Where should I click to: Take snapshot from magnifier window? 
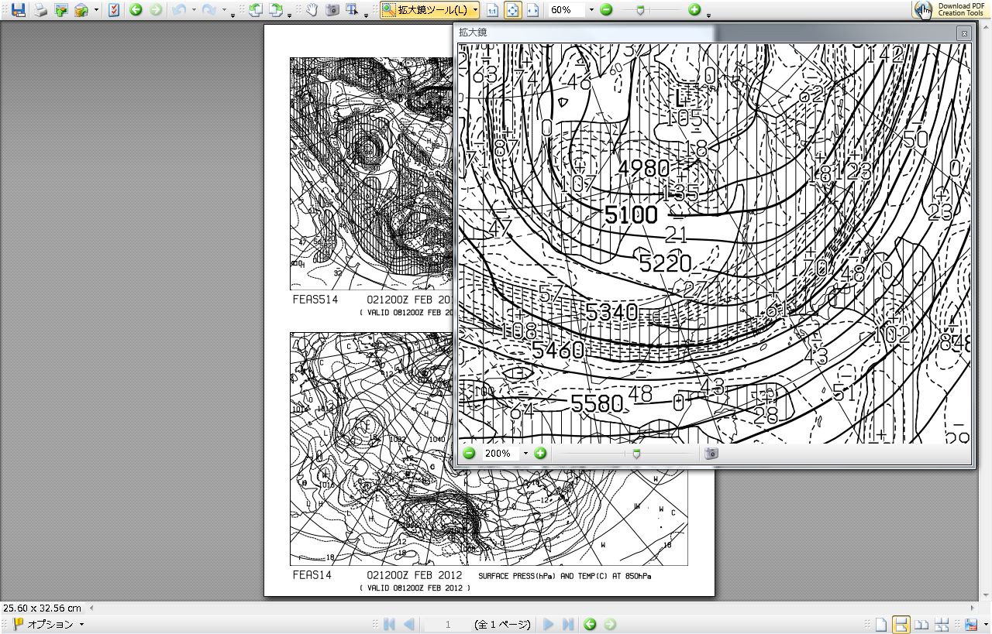(711, 454)
